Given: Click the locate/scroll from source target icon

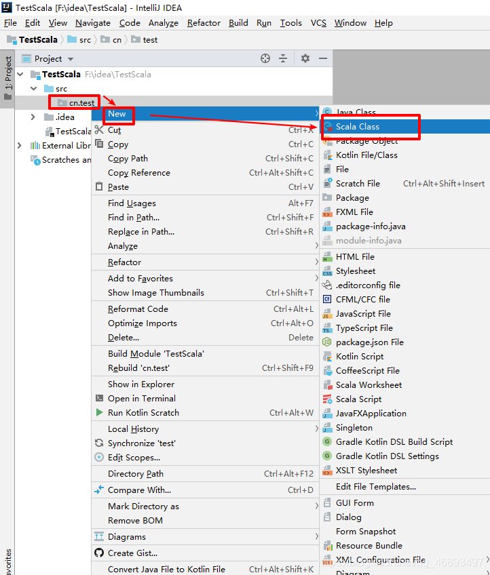Looking at the screenshot, I should click(x=265, y=58).
